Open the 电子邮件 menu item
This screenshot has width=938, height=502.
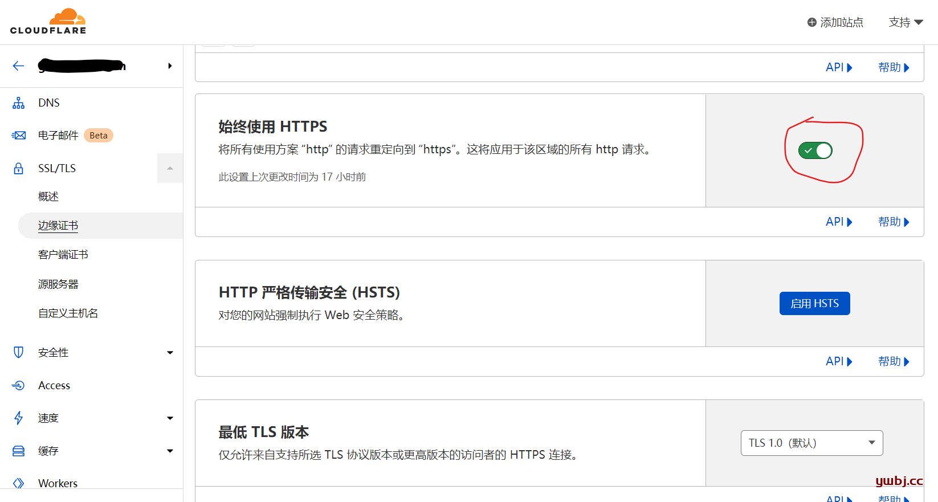coord(58,136)
